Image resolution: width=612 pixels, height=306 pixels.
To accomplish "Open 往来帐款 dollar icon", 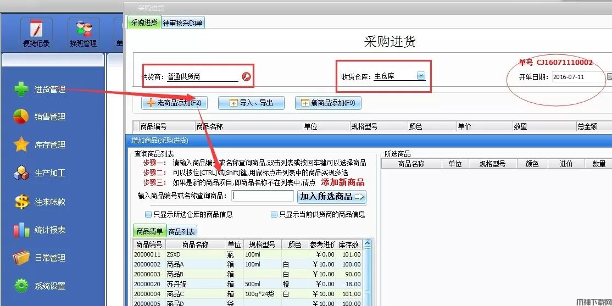I will coord(21,202).
